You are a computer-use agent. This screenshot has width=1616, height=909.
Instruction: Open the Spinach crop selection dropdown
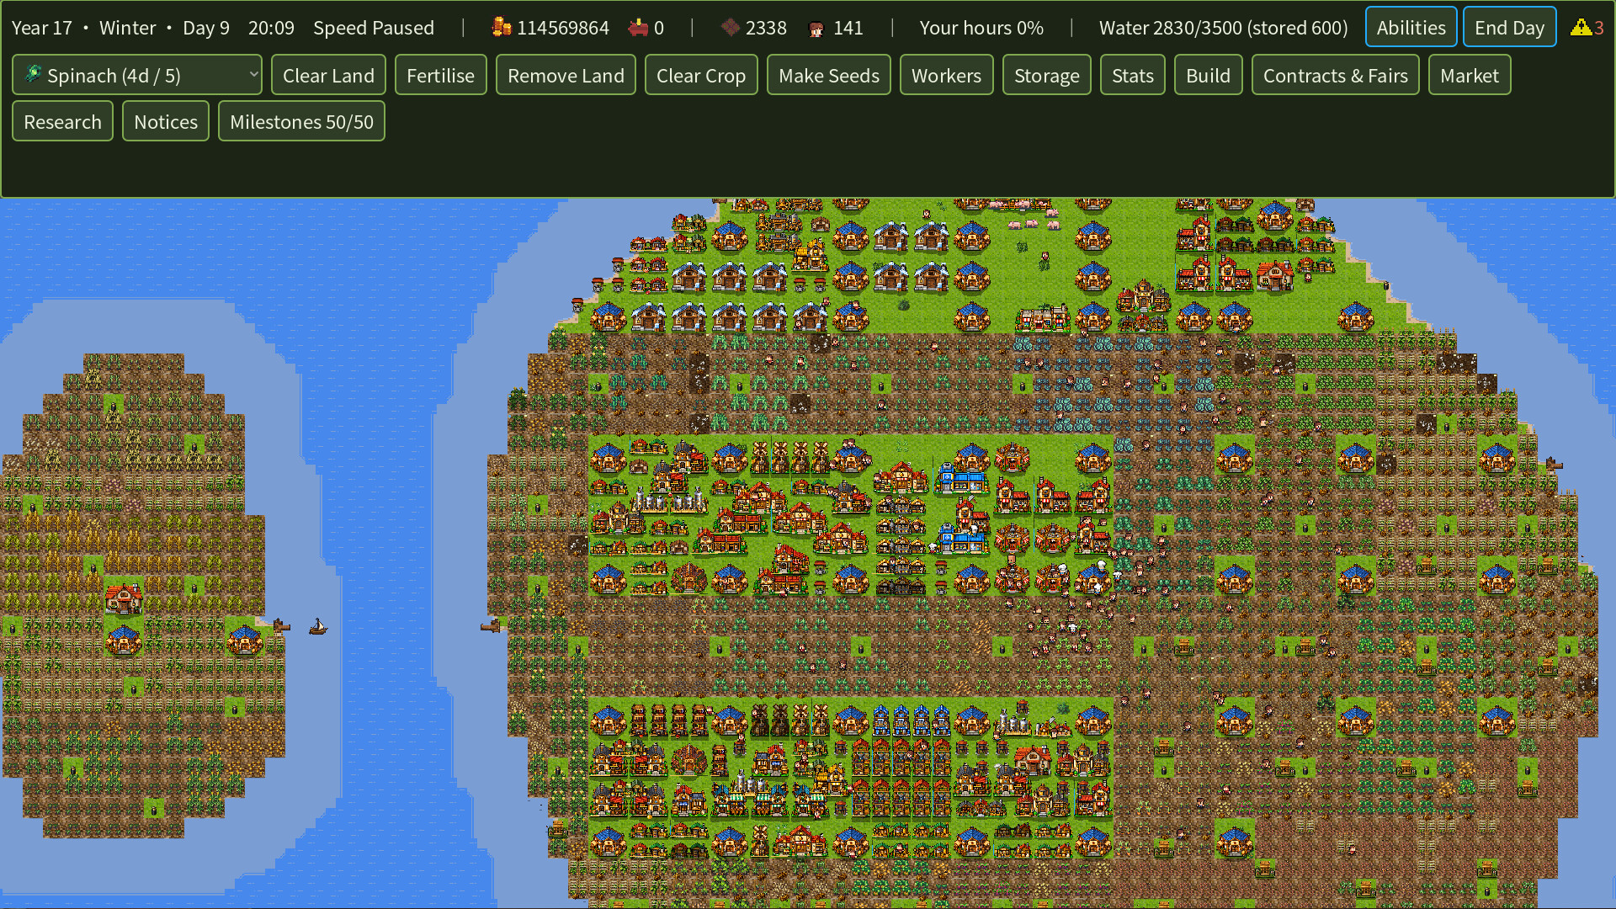(137, 76)
